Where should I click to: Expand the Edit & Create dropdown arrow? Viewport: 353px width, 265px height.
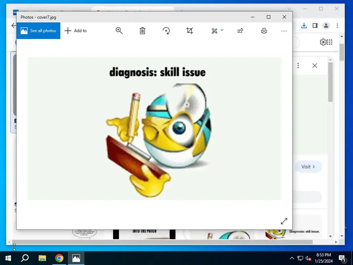pyautogui.click(x=222, y=30)
